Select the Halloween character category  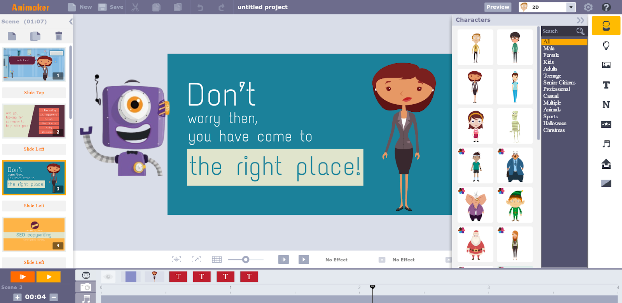pos(554,123)
